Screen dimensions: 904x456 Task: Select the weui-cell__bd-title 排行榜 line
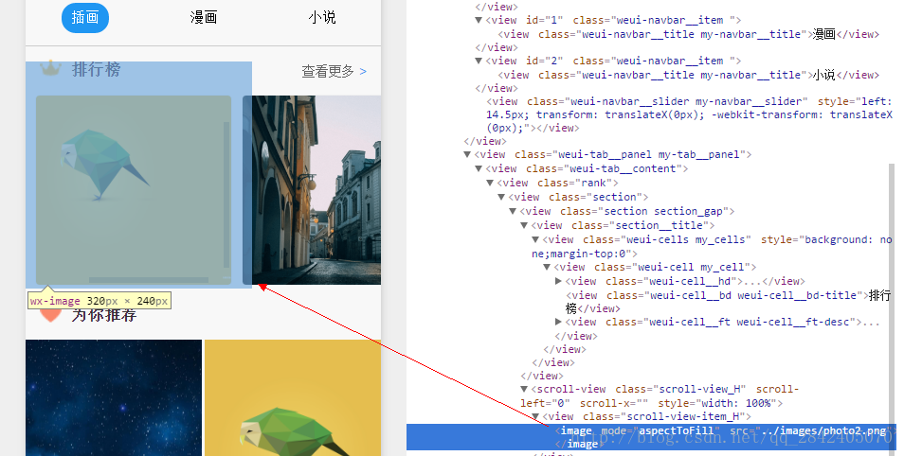[729, 302]
